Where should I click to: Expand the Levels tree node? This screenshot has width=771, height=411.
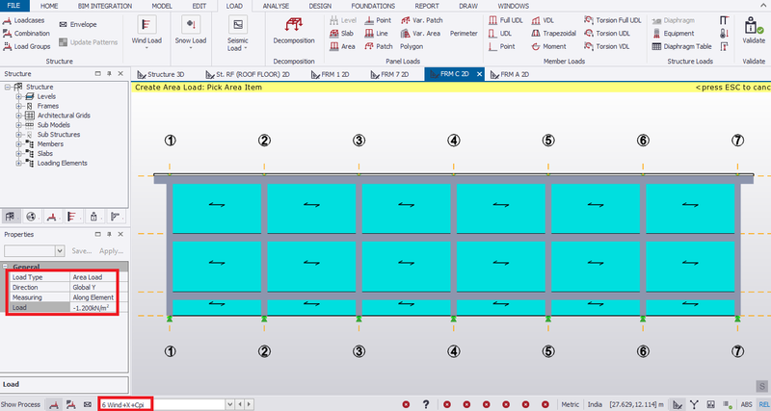18,97
